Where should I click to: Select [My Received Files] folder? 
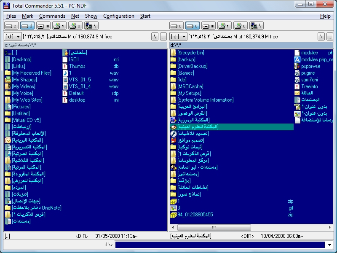[x=28, y=73]
